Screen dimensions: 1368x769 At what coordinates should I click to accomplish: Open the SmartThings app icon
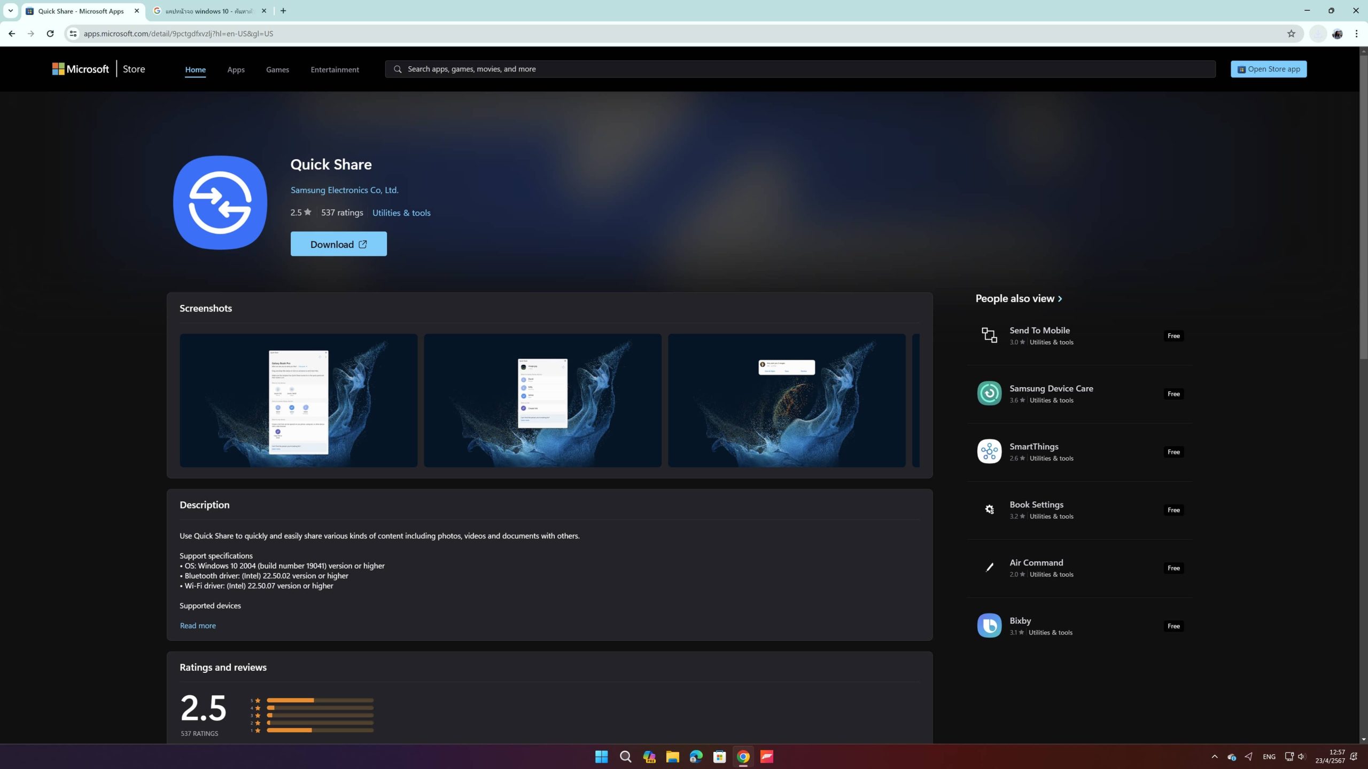click(x=989, y=452)
